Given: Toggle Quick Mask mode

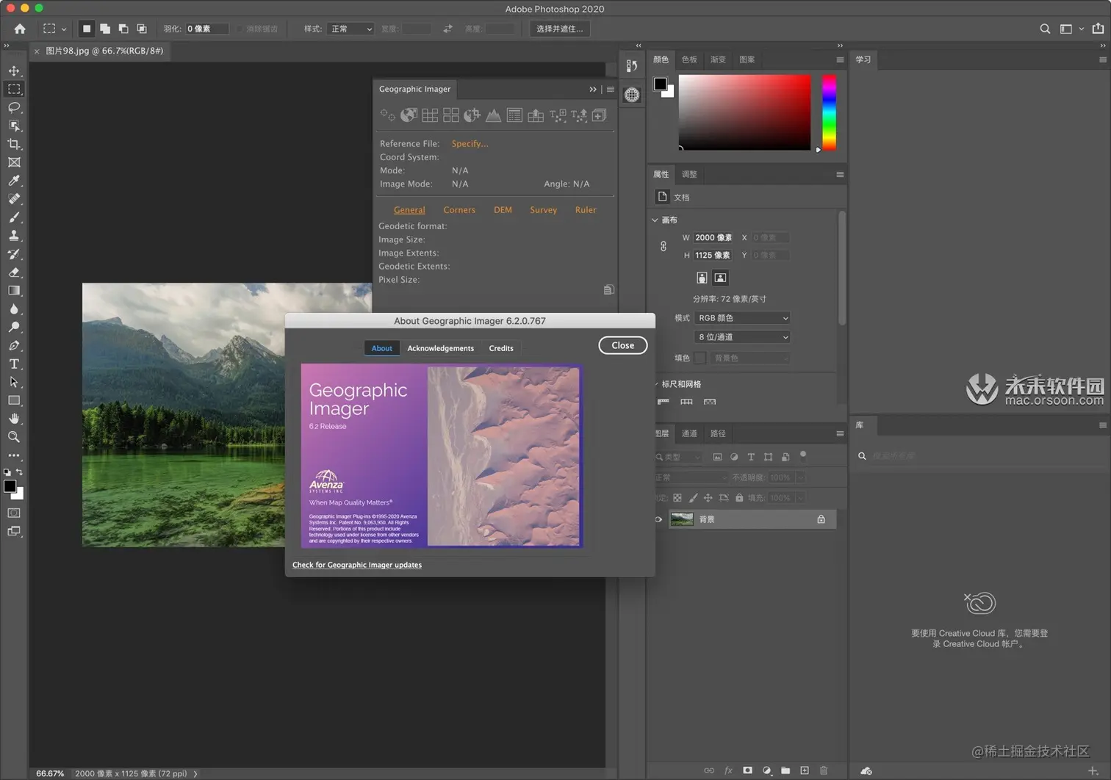Looking at the screenshot, I should click(14, 513).
